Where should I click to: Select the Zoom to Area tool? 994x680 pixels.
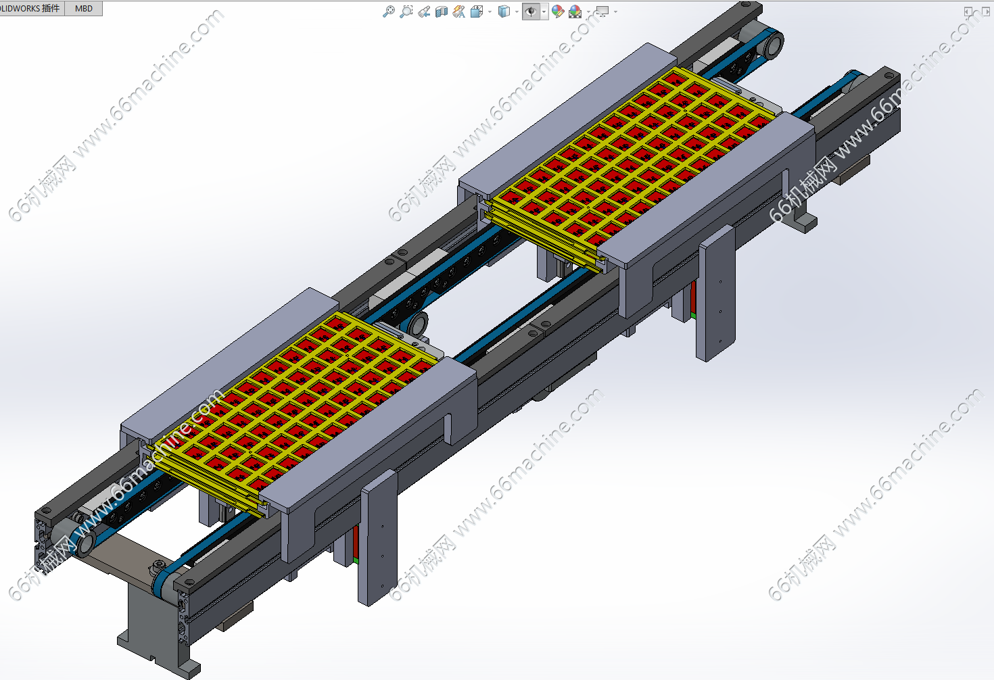click(x=406, y=11)
